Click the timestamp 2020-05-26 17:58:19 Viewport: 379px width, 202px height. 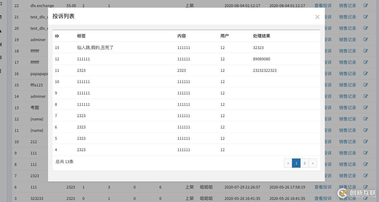(x=287, y=187)
